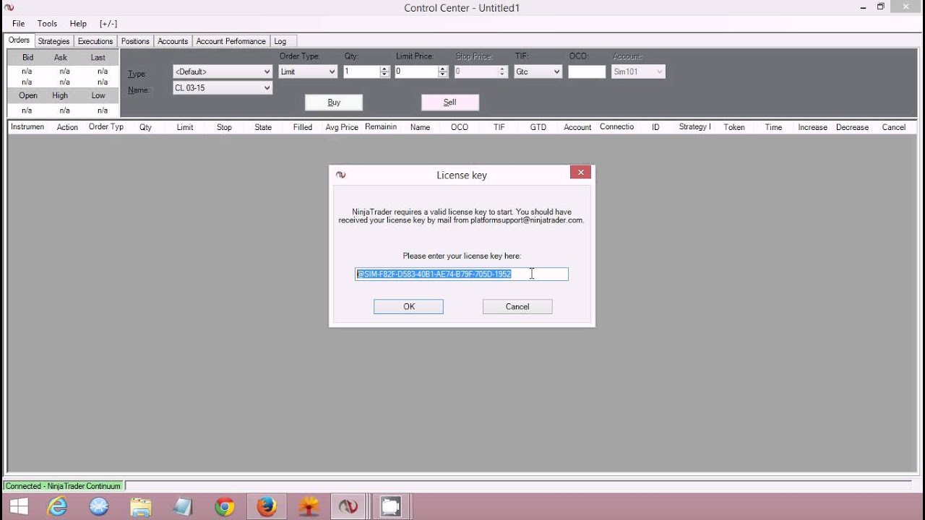Expand the instrument Type dropdown
Screen dimensions: 925x520
point(267,71)
